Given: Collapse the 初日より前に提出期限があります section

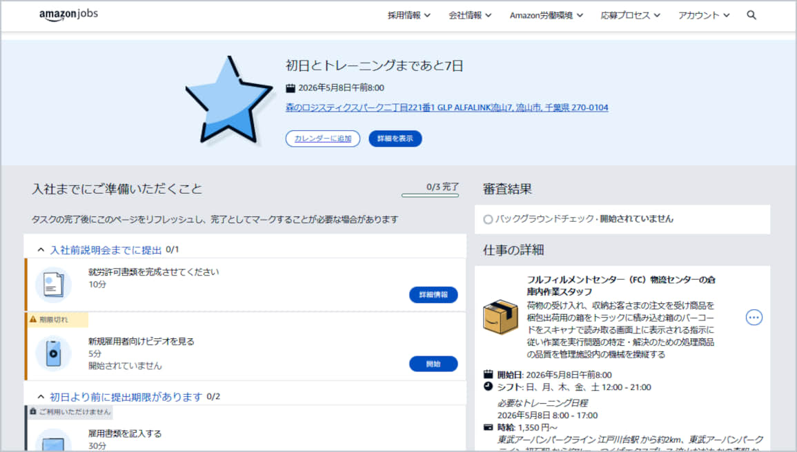Looking at the screenshot, I should pyautogui.click(x=41, y=396).
